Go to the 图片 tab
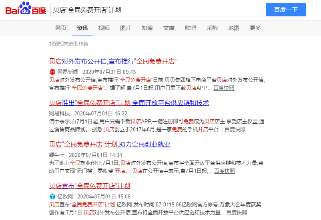 point(126,28)
